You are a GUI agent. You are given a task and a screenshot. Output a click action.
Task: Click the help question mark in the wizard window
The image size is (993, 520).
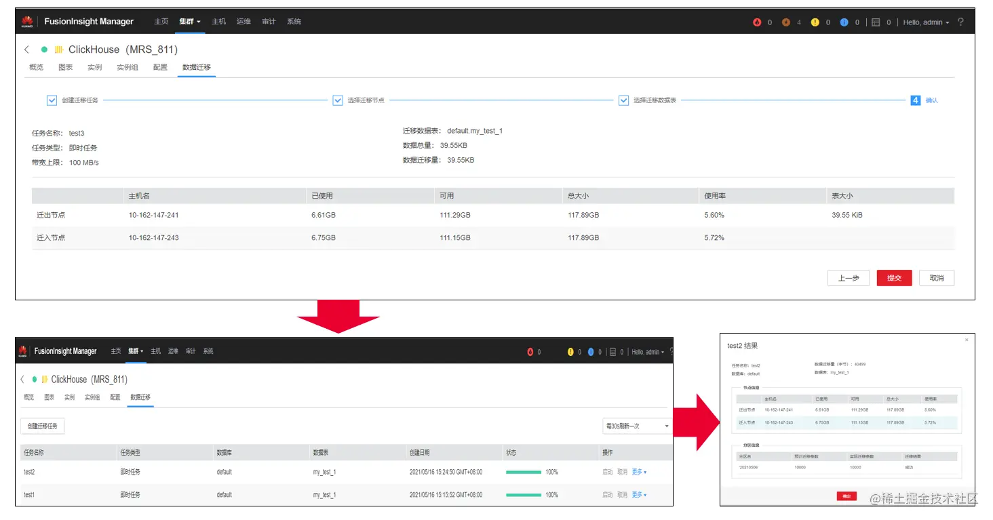click(x=960, y=22)
